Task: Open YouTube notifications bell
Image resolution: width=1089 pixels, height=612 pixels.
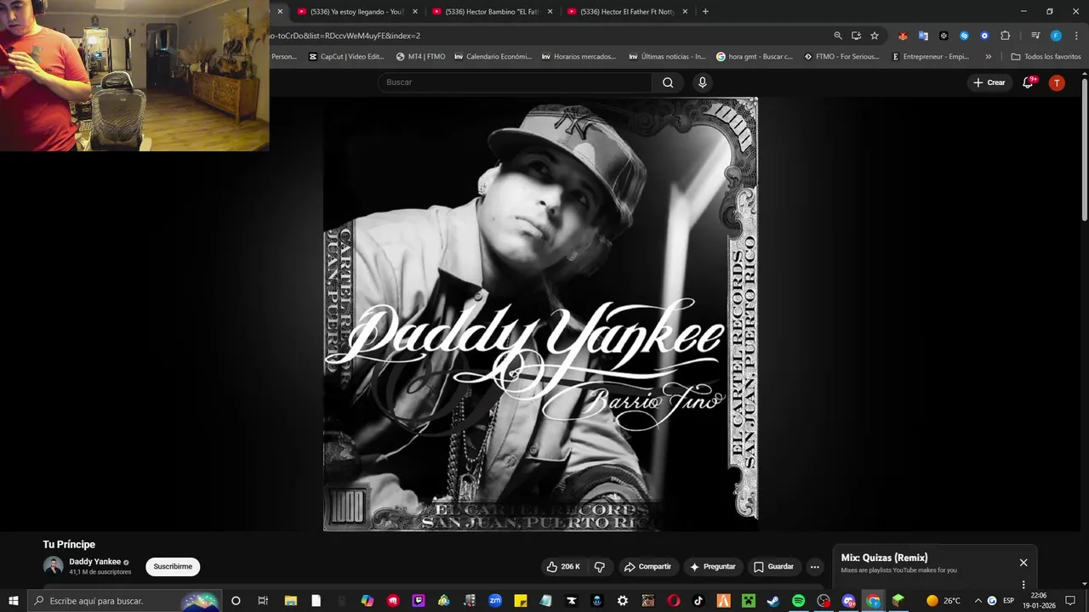Action: [x=1028, y=82]
